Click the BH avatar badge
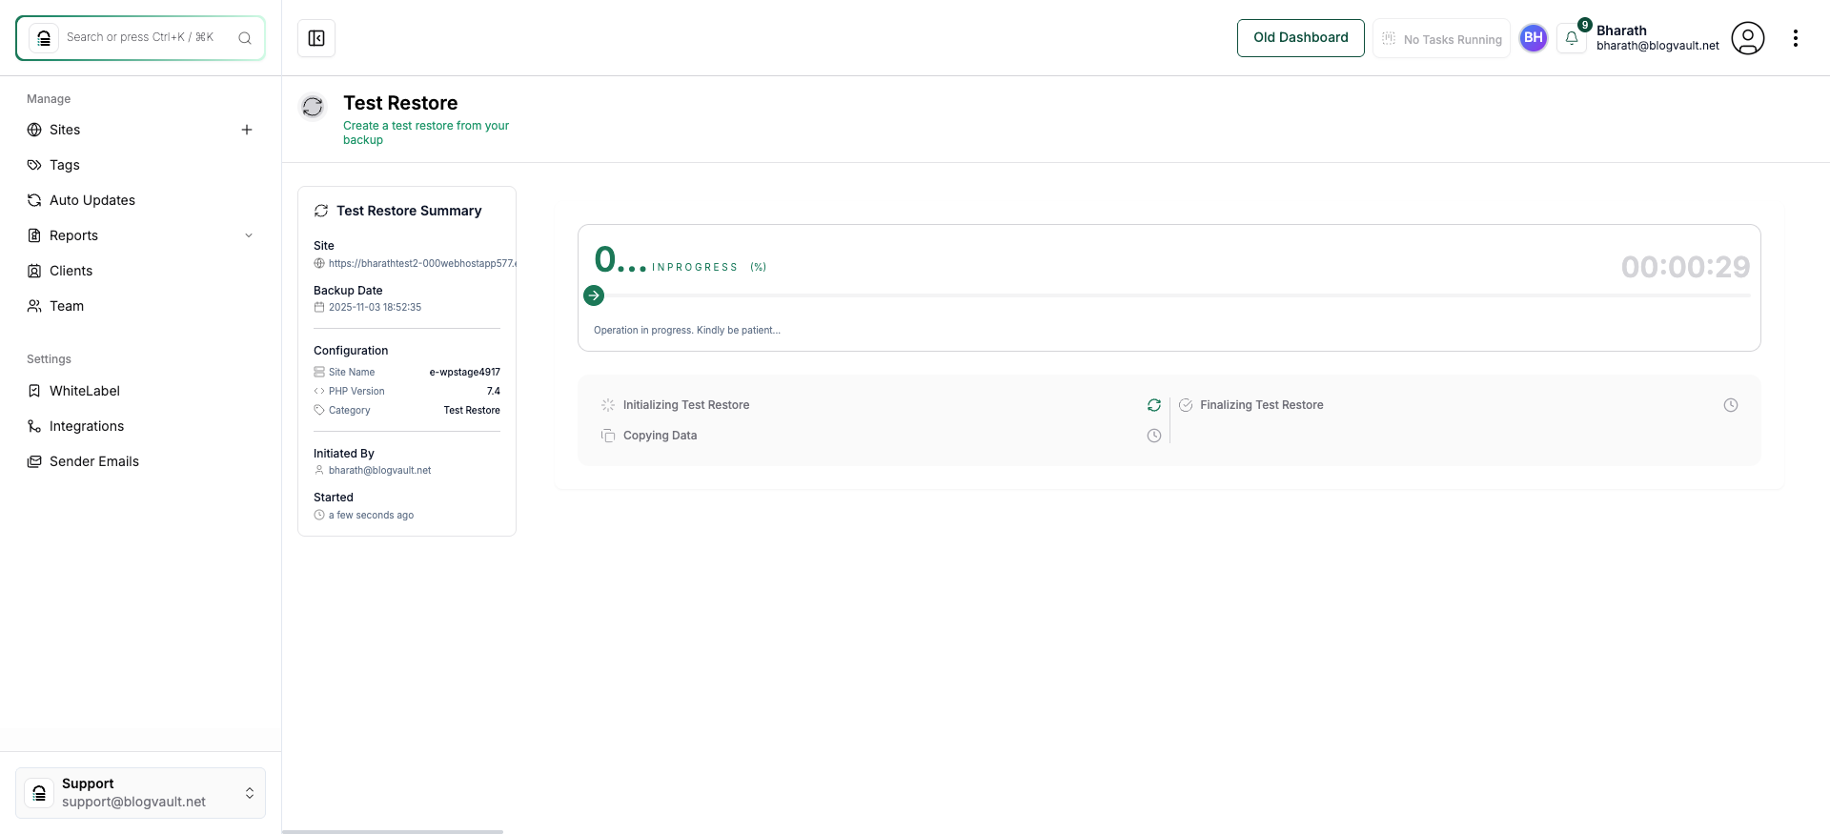 1534,38
